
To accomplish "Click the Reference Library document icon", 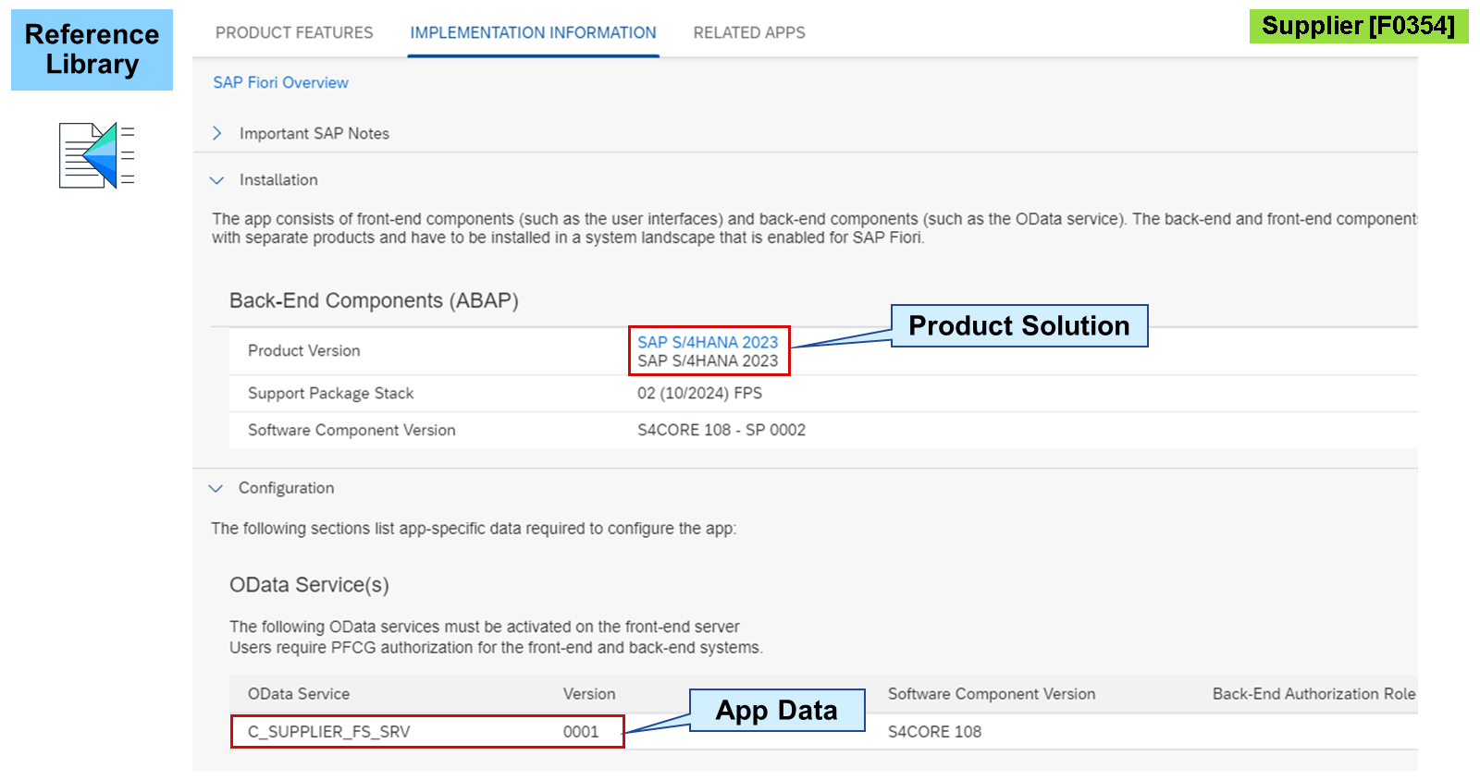I will (x=96, y=155).
